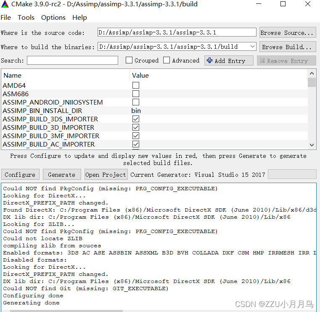Click 'Generating done' log line

click(31, 303)
